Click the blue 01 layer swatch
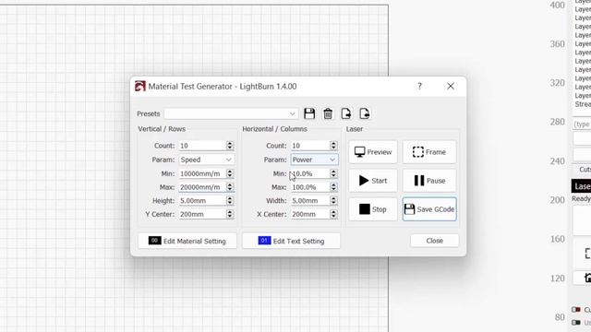 [264, 241]
